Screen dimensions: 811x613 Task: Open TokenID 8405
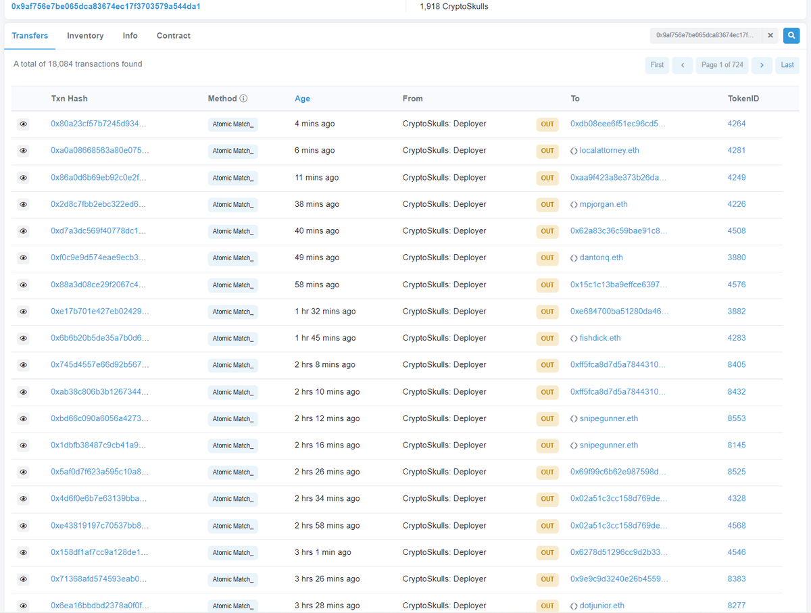737,365
